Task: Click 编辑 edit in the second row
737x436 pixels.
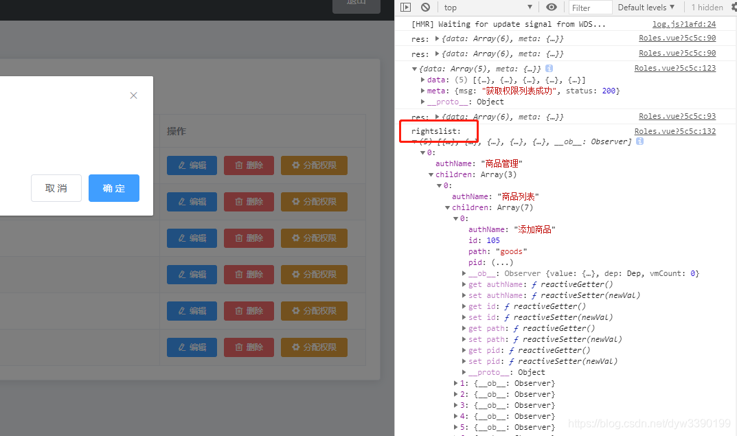Action: click(192, 202)
